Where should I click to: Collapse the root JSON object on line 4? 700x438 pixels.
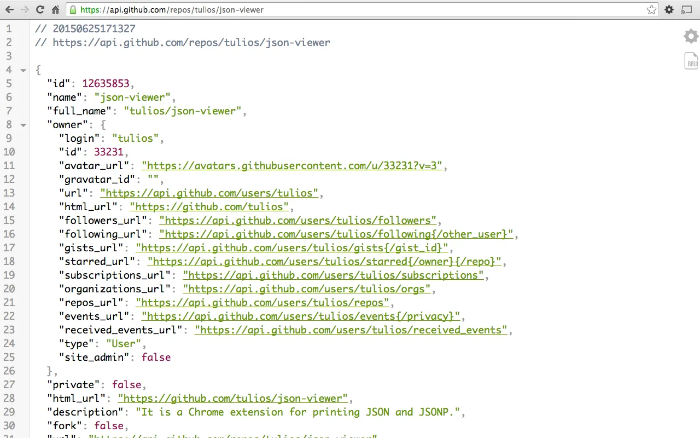pyautogui.click(x=23, y=70)
